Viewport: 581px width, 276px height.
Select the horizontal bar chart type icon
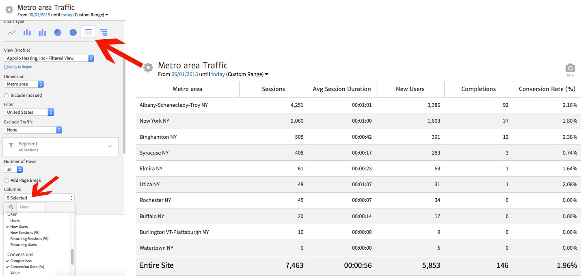point(104,32)
